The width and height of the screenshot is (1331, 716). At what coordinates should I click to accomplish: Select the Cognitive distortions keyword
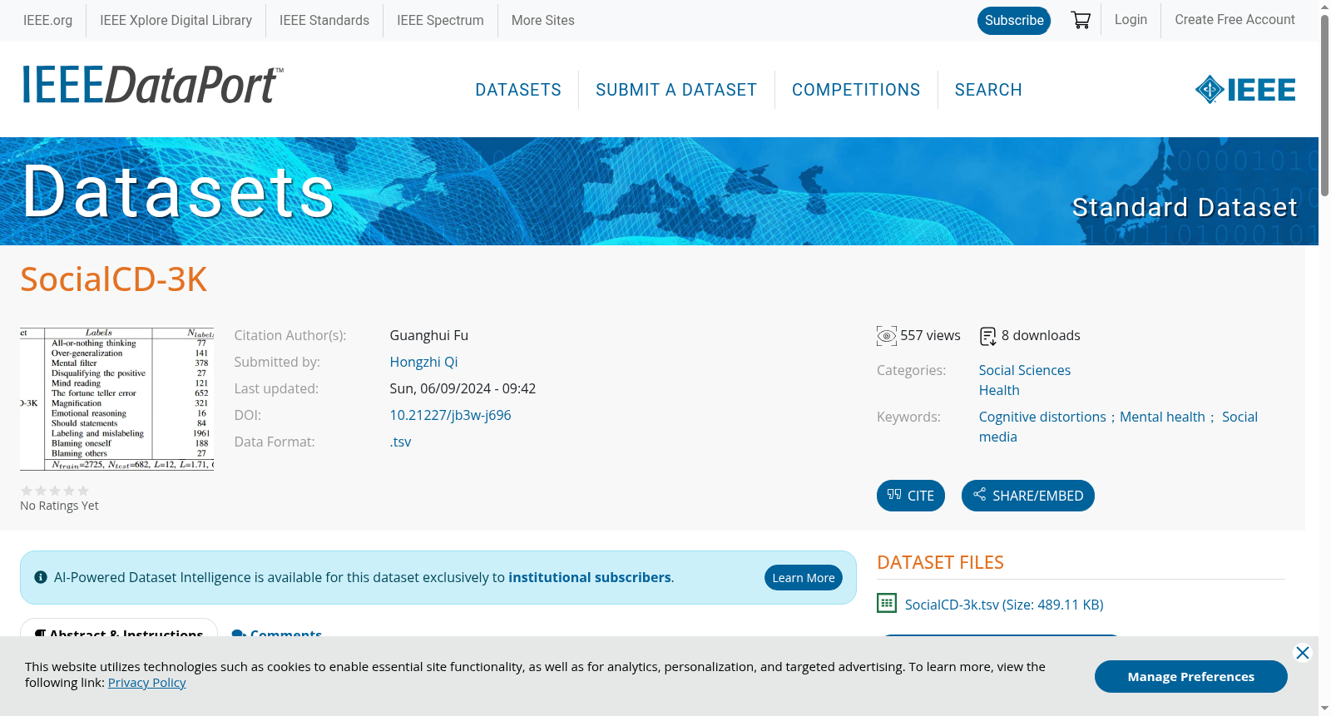(1042, 417)
